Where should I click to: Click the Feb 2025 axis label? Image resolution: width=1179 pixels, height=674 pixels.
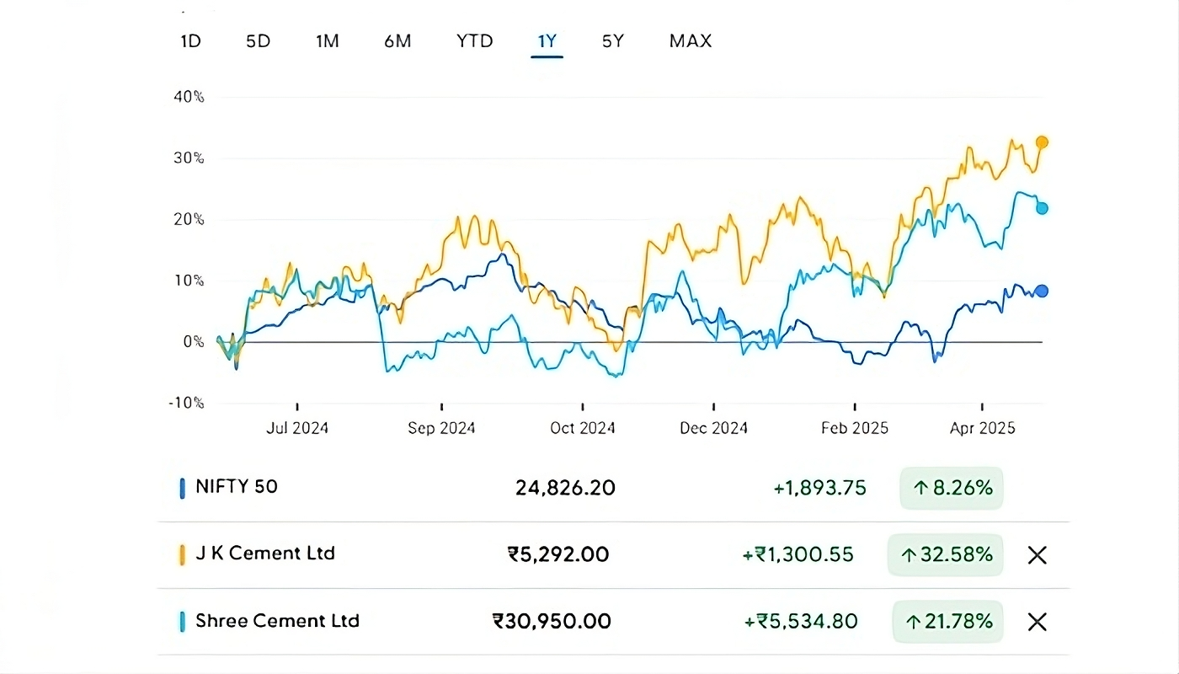pyautogui.click(x=856, y=429)
